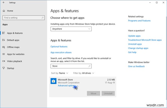Open Advanced options for Microsoft Store
This screenshot has height=108, width=167.
[67, 85]
